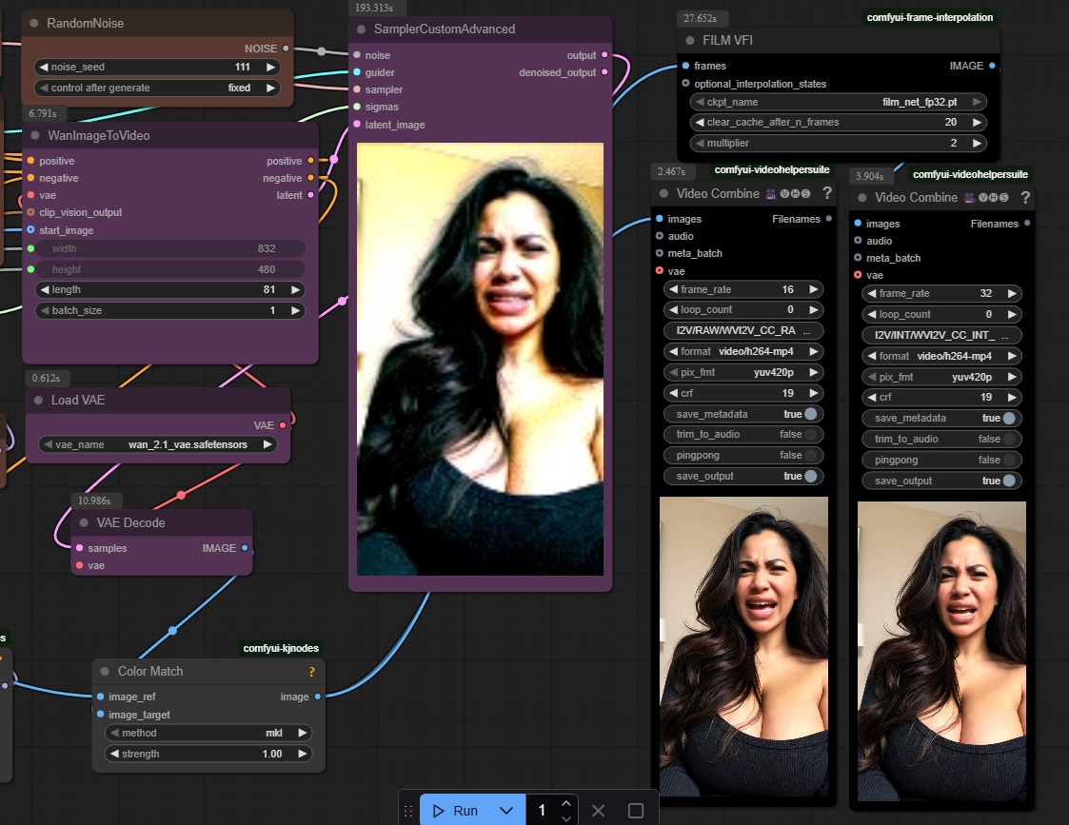Image resolution: width=1069 pixels, height=825 pixels.
Task: Open the Color Match method mkl dropdown
Action: [x=208, y=733]
